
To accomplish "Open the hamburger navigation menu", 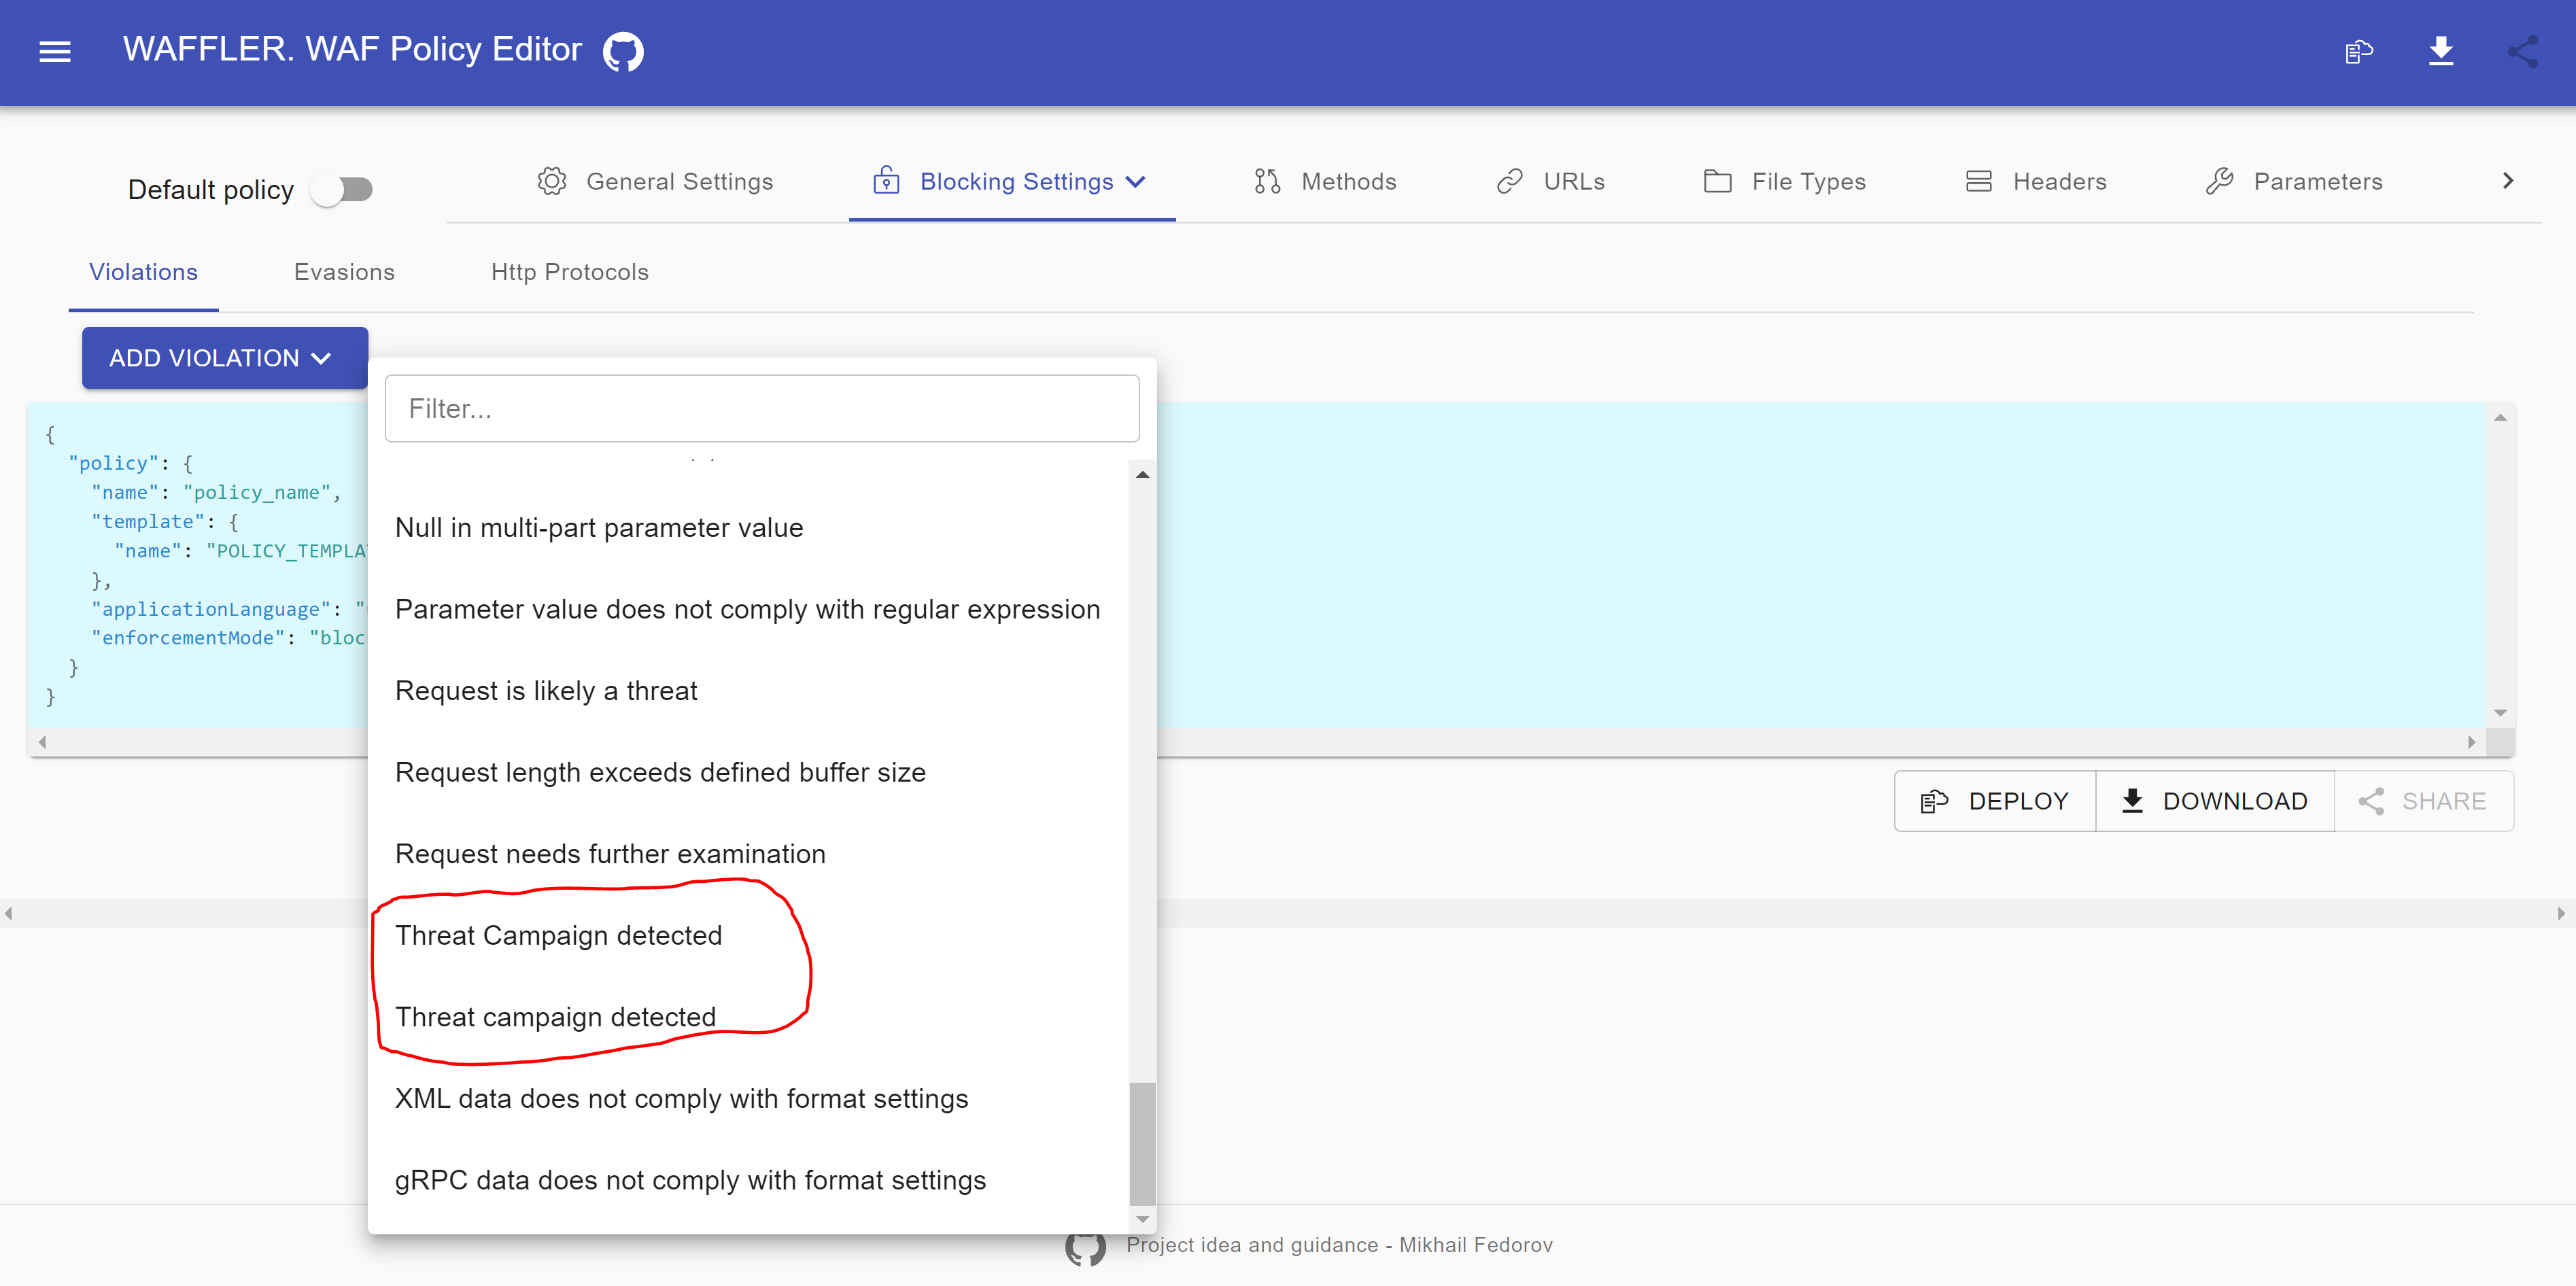I will tap(55, 51).
